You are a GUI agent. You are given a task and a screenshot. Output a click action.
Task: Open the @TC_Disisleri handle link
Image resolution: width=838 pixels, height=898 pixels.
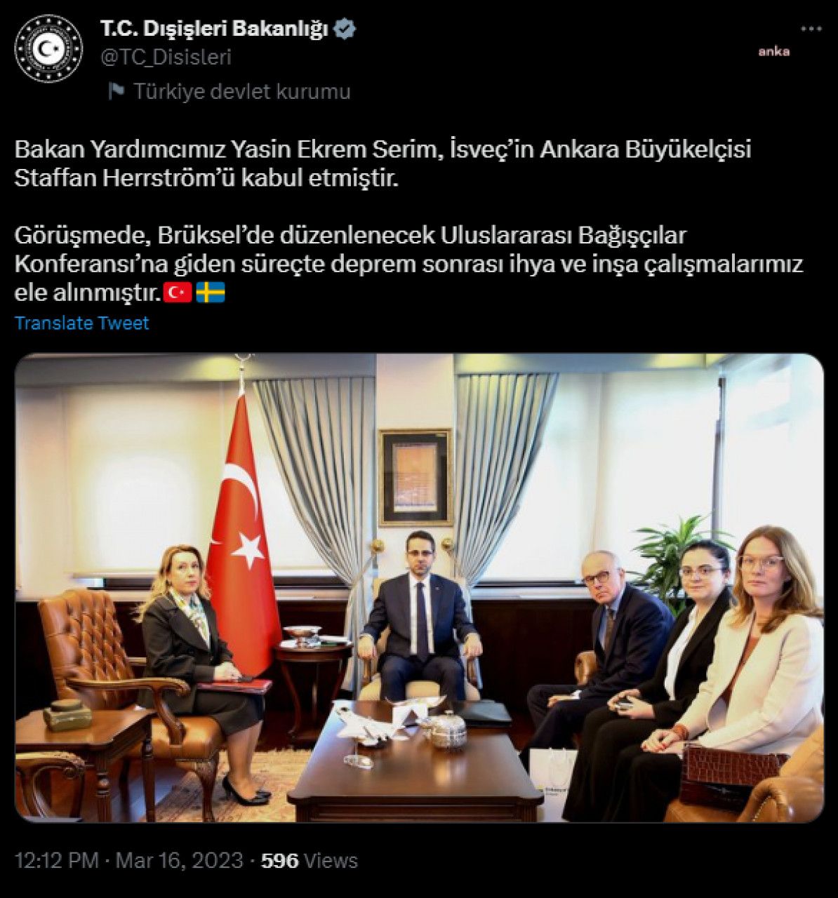click(166, 57)
